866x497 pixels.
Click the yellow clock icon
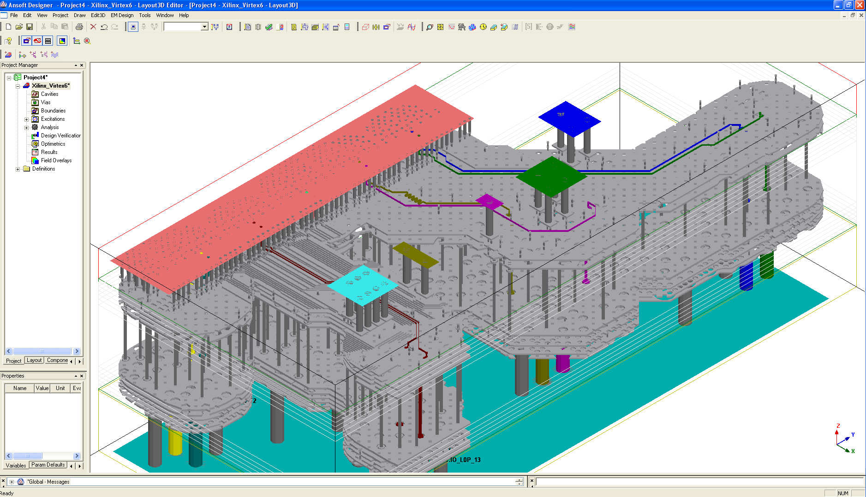point(483,27)
